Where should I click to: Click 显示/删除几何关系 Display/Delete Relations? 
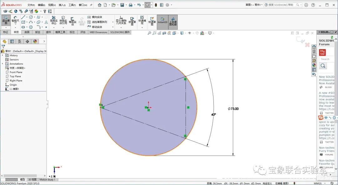pos(121,20)
